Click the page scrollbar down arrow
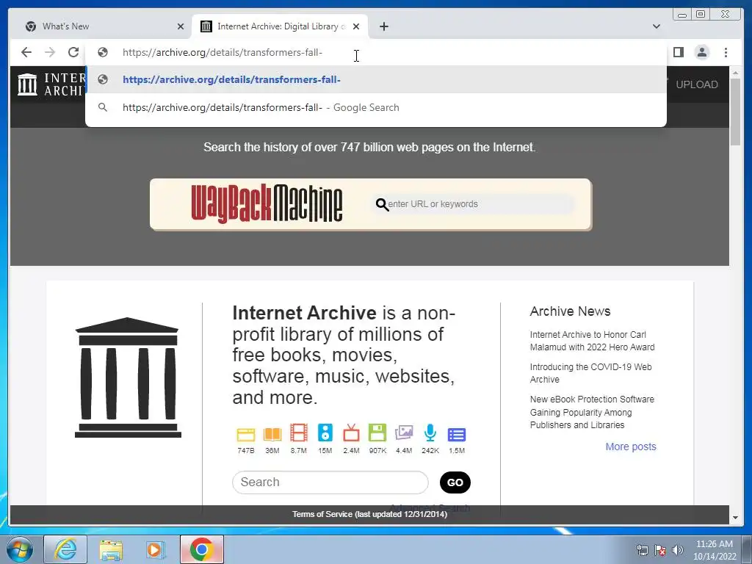752x564 pixels. point(735,518)
